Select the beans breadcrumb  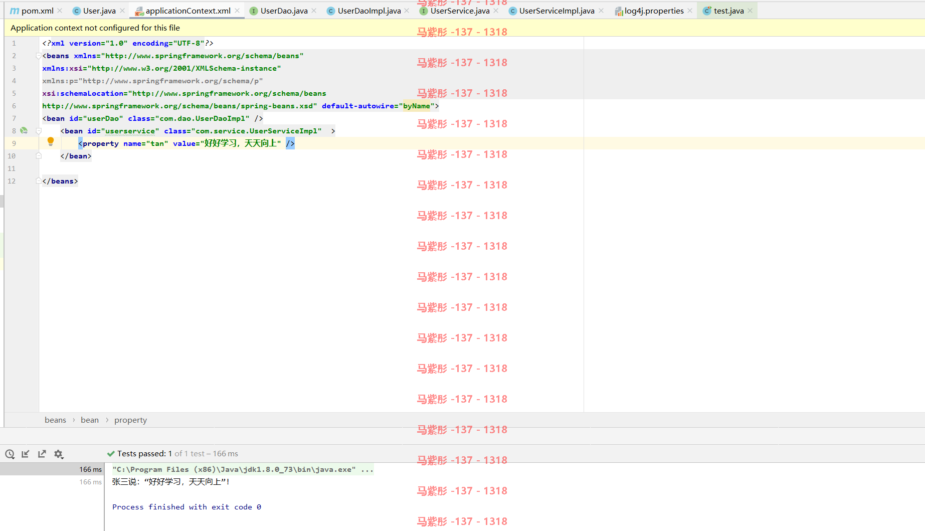(55, 420)
